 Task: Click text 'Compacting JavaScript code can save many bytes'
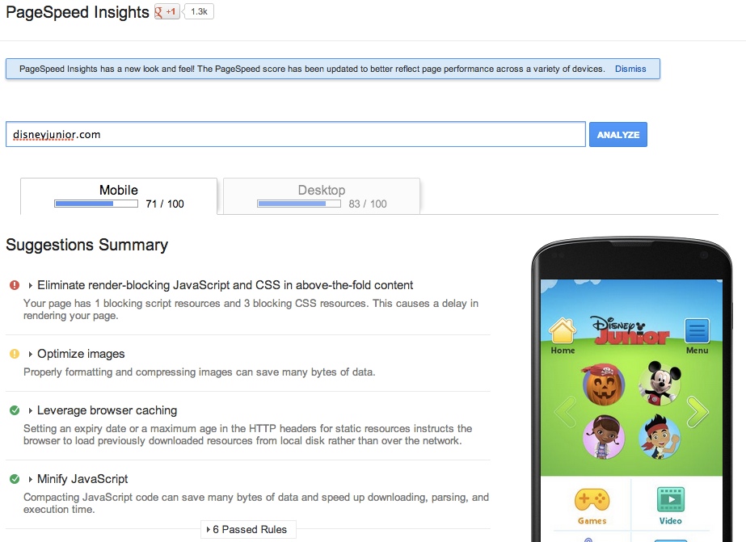coord(143,497)
